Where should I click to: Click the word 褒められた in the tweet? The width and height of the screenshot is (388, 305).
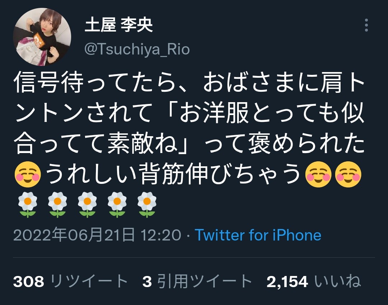pyautogui.click(x=307, y=144)
